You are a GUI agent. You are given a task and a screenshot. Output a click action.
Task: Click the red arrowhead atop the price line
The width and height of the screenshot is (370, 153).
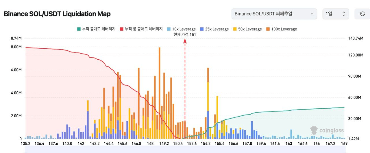click(x=185, y=41)
